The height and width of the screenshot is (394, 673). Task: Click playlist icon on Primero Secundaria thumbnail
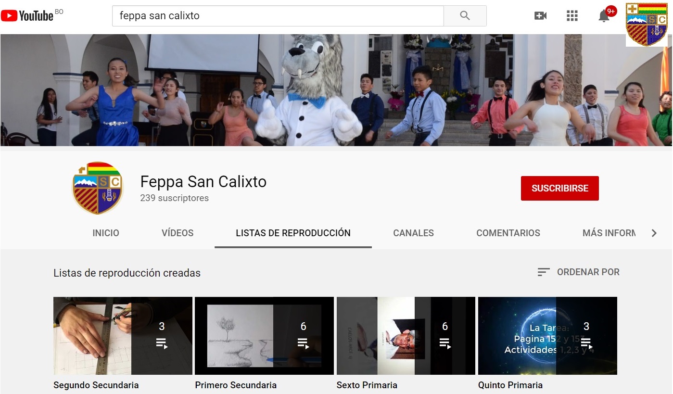(x=303, y=343)
